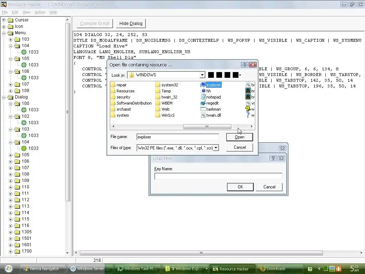This screenshot has height=274, width=365.
Task: Collapse the Menu tree node
Action: [x=4, y=33]
